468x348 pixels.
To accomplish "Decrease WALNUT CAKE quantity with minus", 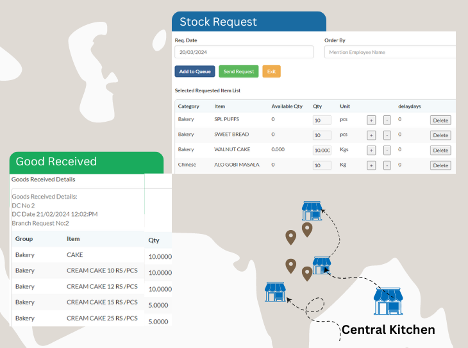I will [387, 151].
